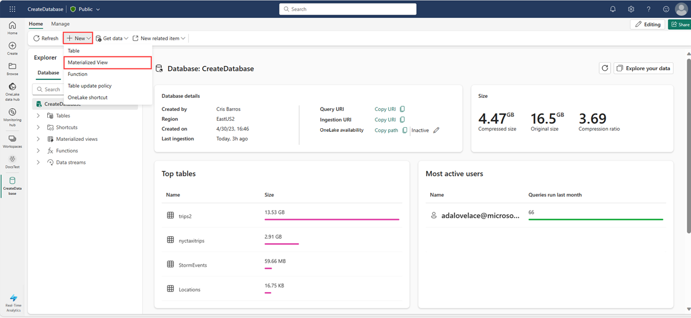Click the top Search box
Image resolution: width=691 pixels, height=318 pixels.
(348, 9)
